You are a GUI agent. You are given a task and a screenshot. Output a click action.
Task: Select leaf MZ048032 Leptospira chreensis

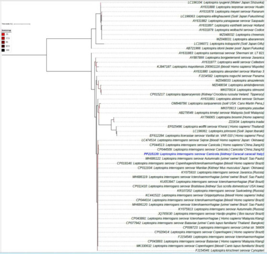242,35
